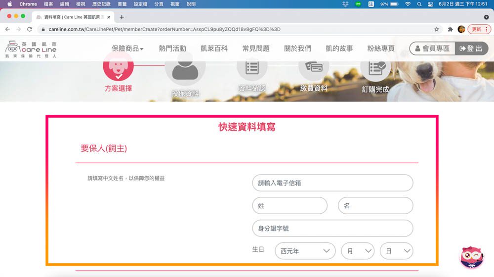The width and height of the screenshot is (494, 277).
Task: Go back to the previous page
Action: point(7,29)
